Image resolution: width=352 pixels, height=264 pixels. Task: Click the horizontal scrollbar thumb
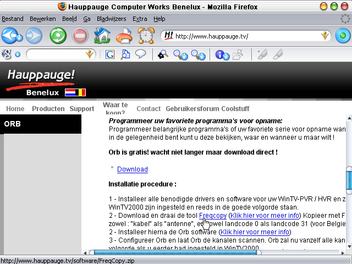click(175, 253)
